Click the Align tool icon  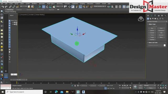pyautogui.click(x=112, y=7)
